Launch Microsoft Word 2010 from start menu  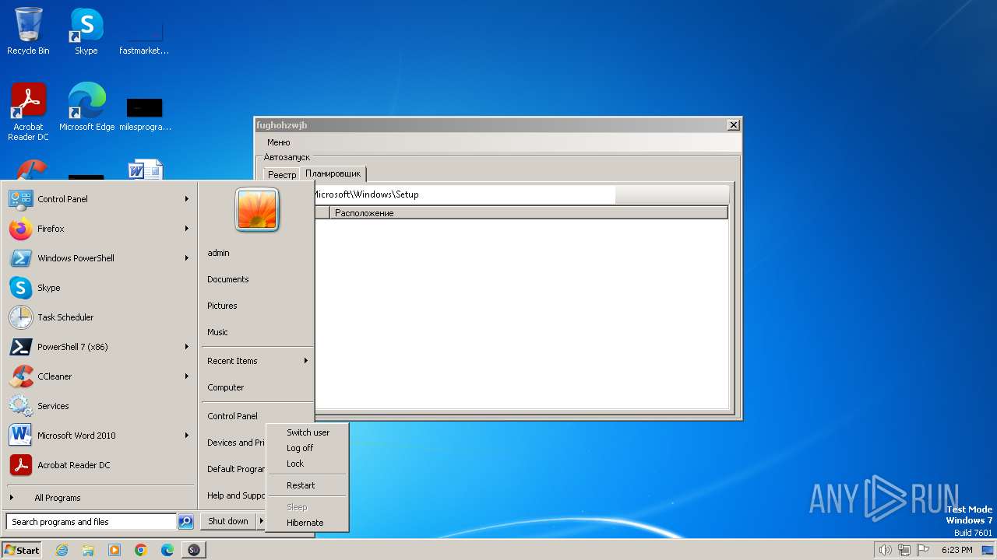click(99, 436)
